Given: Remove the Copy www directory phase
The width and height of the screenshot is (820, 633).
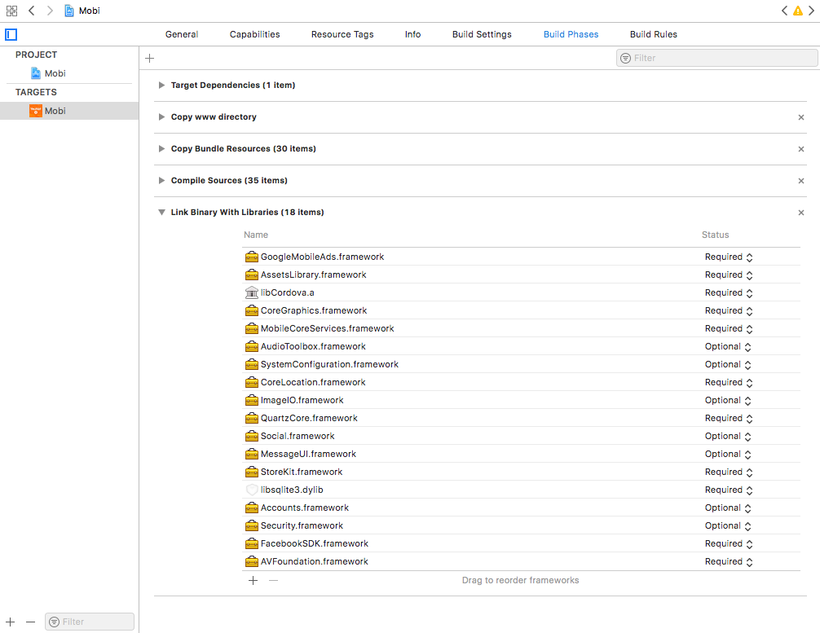Looking at the screenshot, I should 800,117.
